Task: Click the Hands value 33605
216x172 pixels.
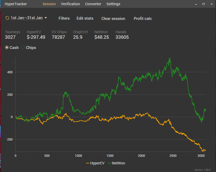Action: tap(122, 37)
